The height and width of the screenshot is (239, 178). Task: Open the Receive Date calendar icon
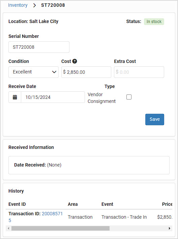15,97
